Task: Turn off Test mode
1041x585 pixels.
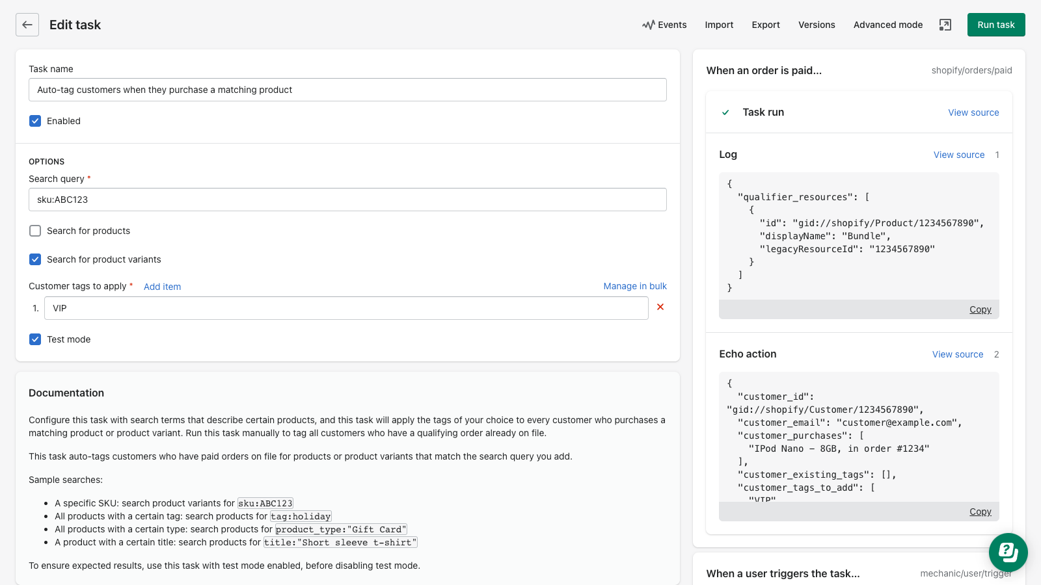Action: click(34, 339)
